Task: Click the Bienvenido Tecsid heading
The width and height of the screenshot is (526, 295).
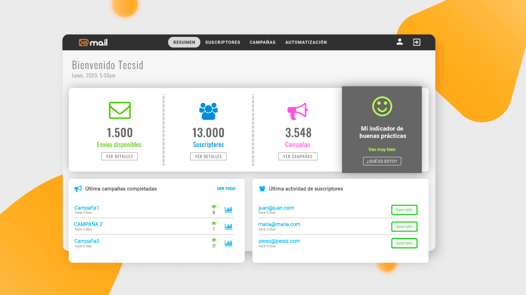Action: click(108, 65)
